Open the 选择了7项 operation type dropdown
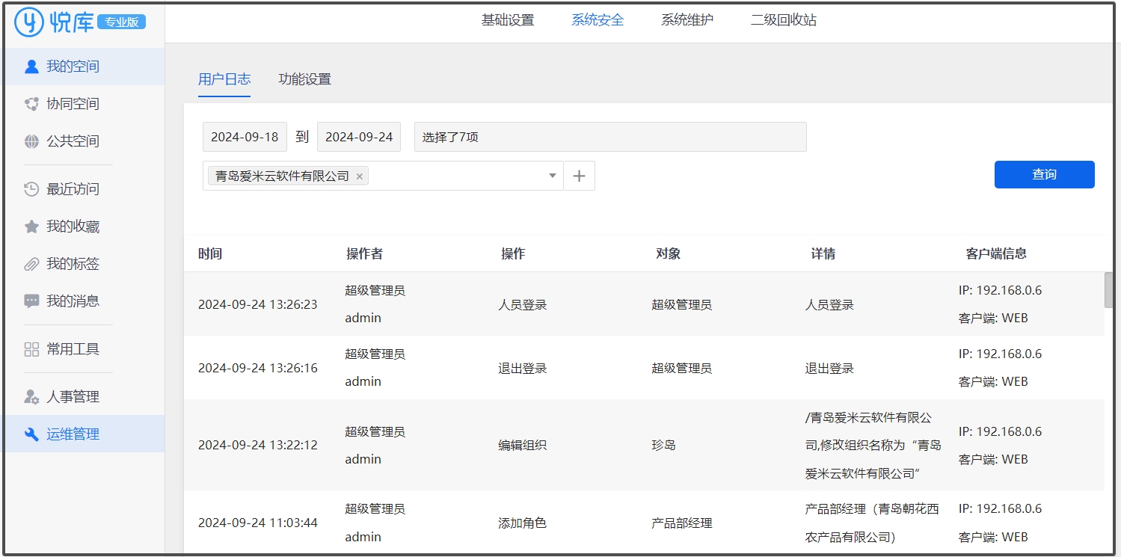 tap(609, 137)
